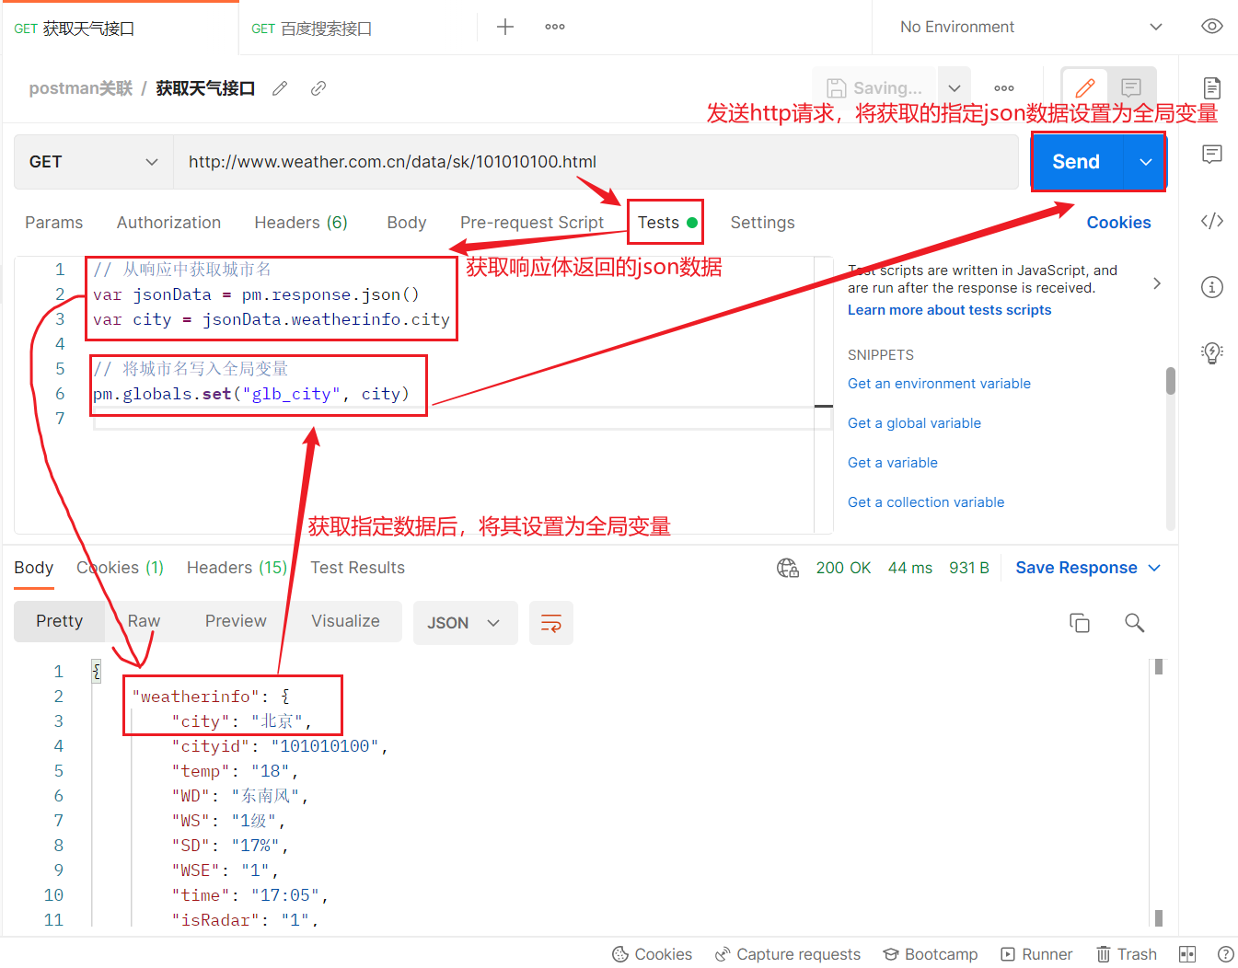This screenshot has height=968, width=1238.
Task: Collapse snippets panel chevron
Action: click(1157, 283)
